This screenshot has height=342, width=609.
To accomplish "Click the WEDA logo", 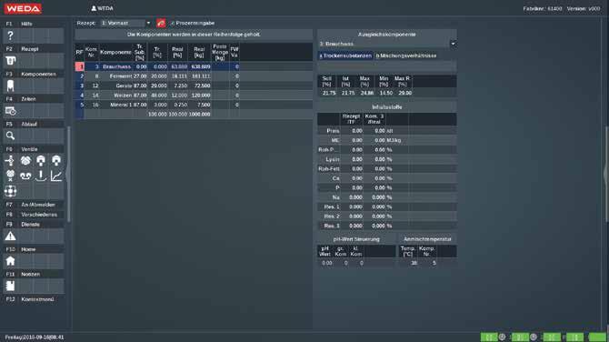I will tap(23, 8).
